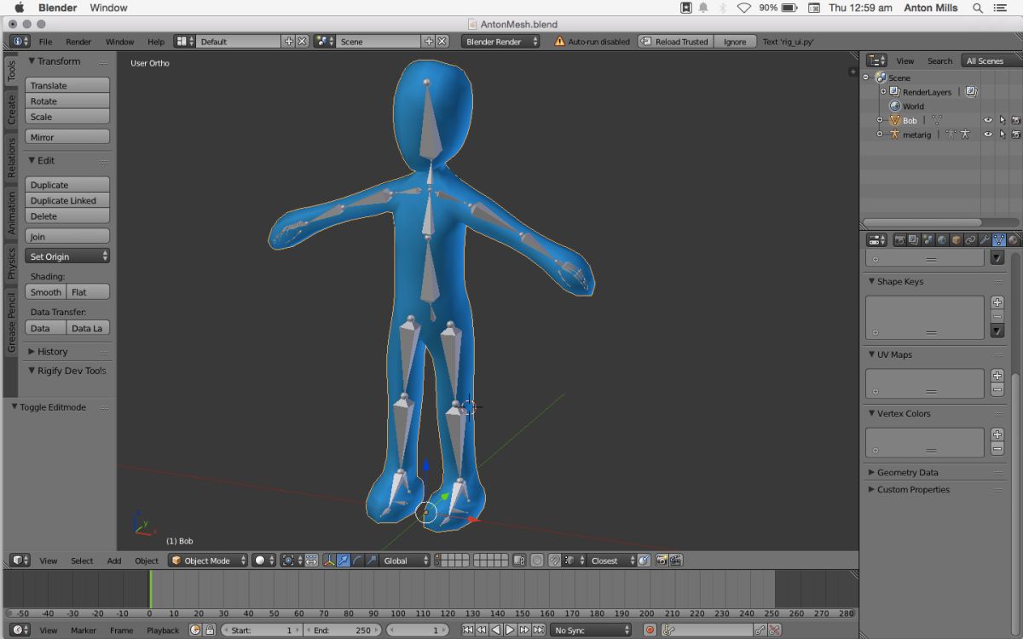This screenshot has width=1023, height=639.
Task: Switch to the Create tool shelf tab
Action: pos(12,110)
